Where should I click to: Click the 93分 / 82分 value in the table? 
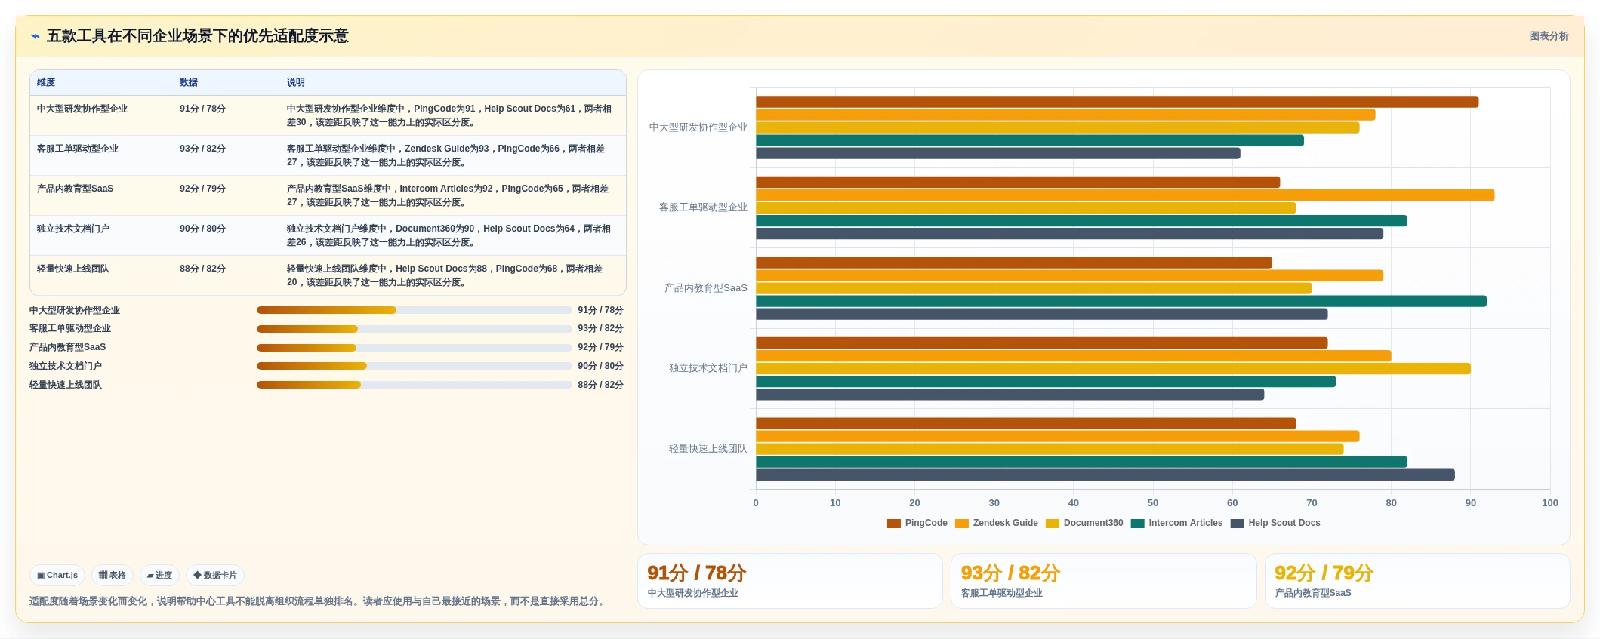(x=202, y=149)
